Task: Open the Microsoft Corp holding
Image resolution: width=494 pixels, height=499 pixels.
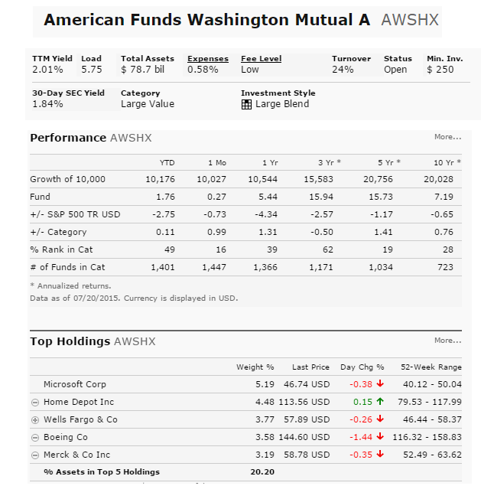Action: point(75,384)
